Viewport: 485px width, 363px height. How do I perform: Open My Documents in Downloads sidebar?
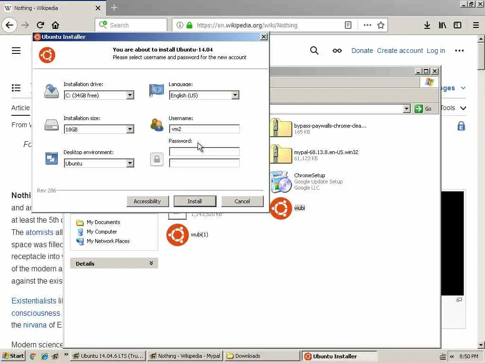[99, 222]
